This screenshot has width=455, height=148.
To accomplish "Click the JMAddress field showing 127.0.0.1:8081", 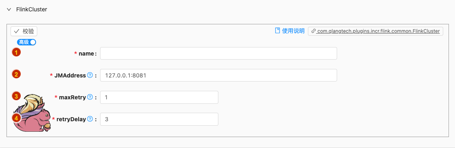I will (218, 75).
